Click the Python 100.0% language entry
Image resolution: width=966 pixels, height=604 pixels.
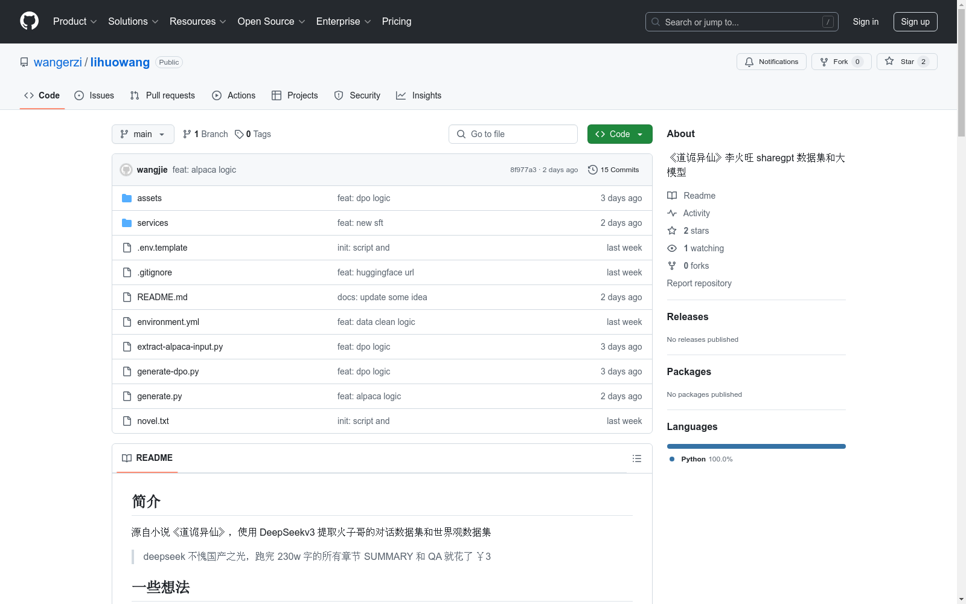coord(701,459)
